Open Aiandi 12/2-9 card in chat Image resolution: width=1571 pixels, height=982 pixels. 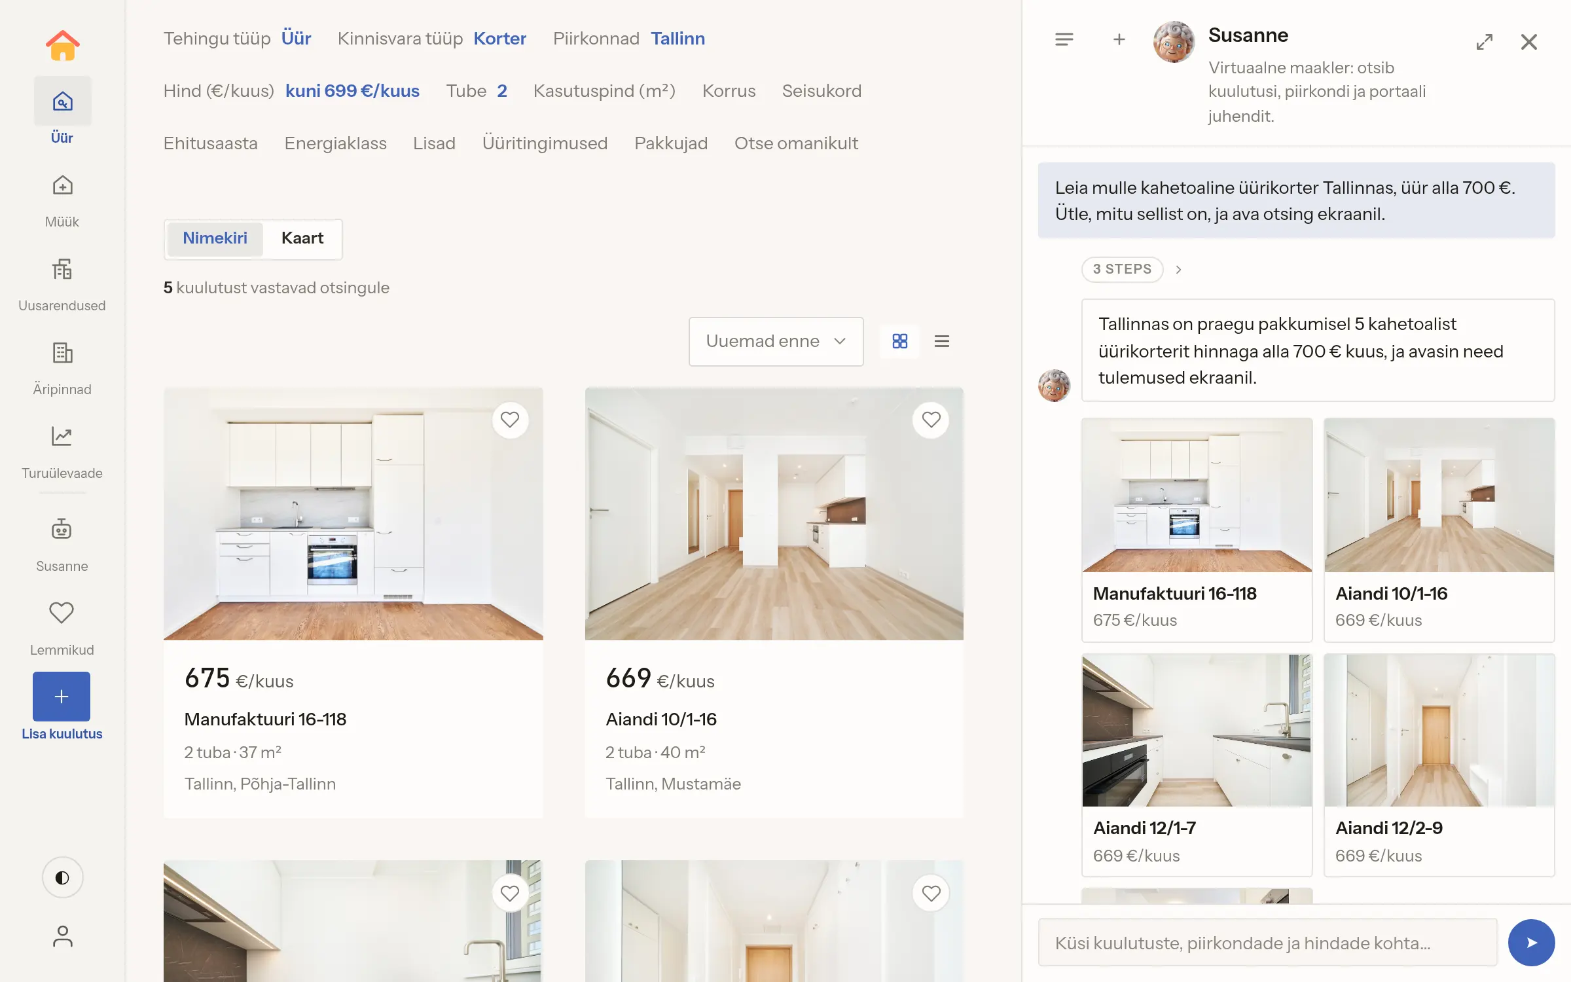[x=1439, y=765]
